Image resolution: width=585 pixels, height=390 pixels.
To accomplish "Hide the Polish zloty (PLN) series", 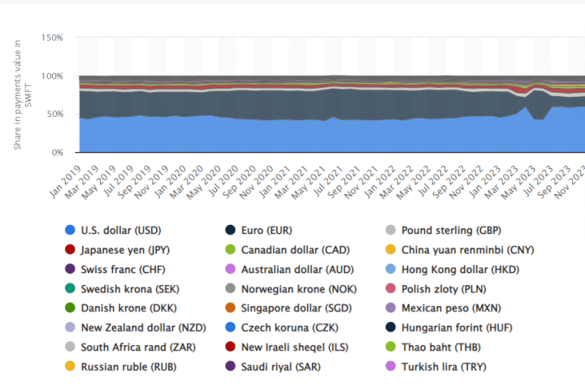I will pyautogui.click(x=439, y=288).
